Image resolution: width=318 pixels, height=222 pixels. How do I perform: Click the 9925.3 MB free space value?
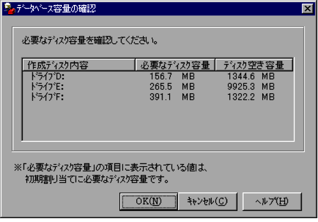click(251, 87)
